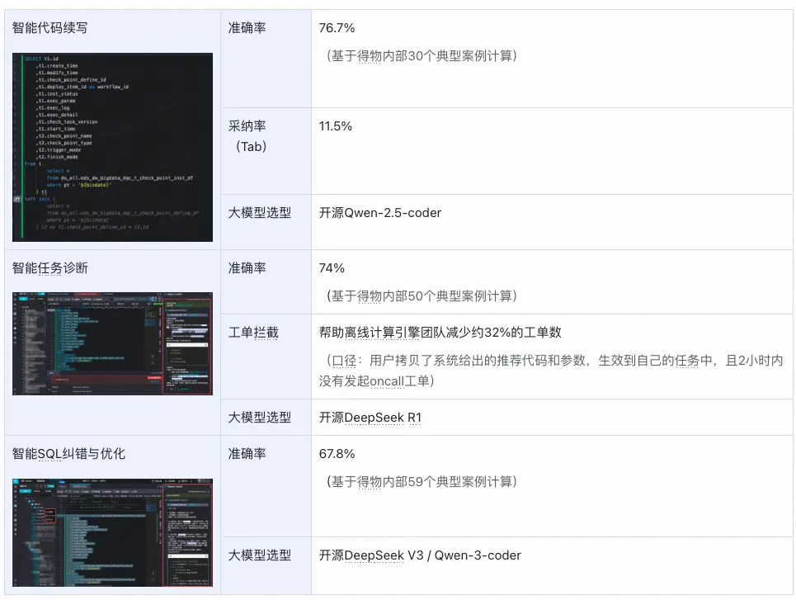Click the 11.5% adoption rate value
The width and height of the screenshot is (796, 600).
click(x=336, y=126)
